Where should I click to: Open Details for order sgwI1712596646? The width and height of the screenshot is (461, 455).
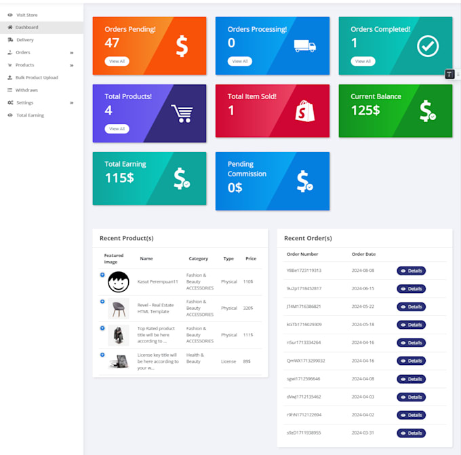point(412,379)
